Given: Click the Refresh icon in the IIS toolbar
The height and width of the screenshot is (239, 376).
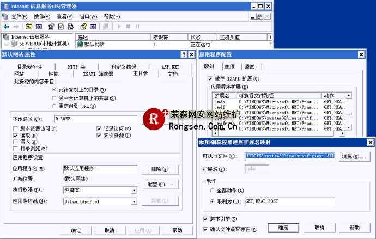Looking at the screenshot, I should point(61,26).
